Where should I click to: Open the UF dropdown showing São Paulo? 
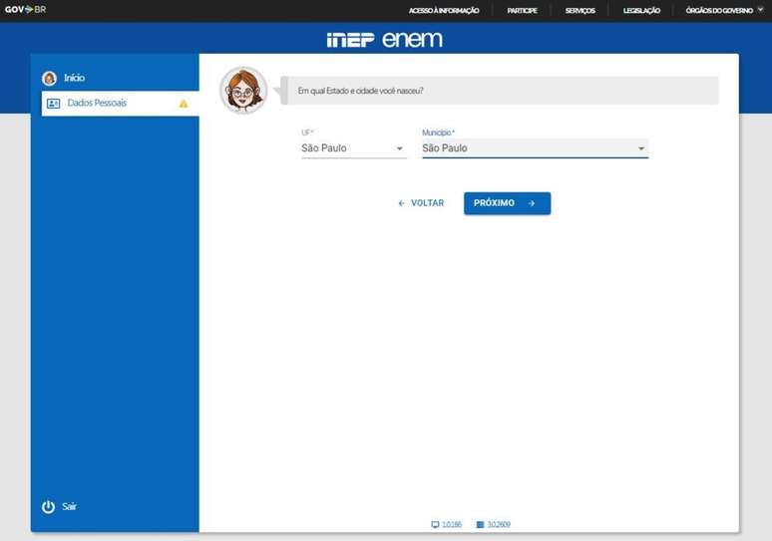pos(353,148)
